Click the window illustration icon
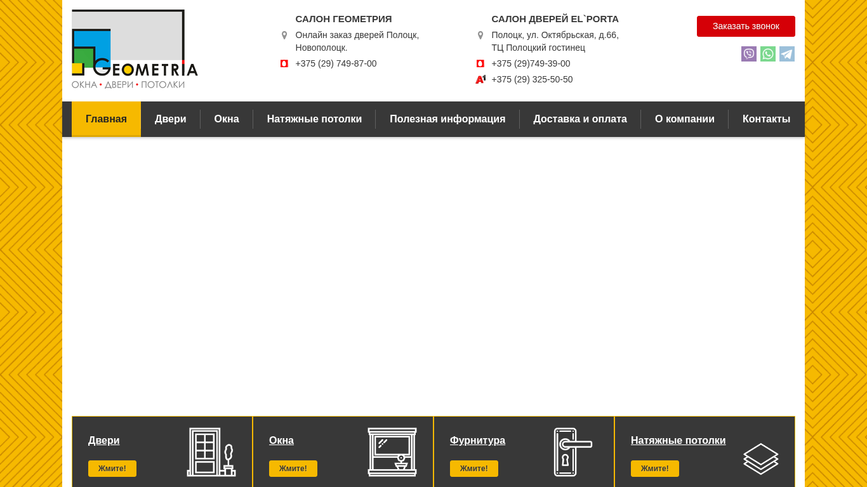The width and height of the screenshot is (867, 487). coord(392,452)
